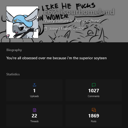128x128 pixels.
Task: Open the profile avatar picture
Action: [22, 22]
